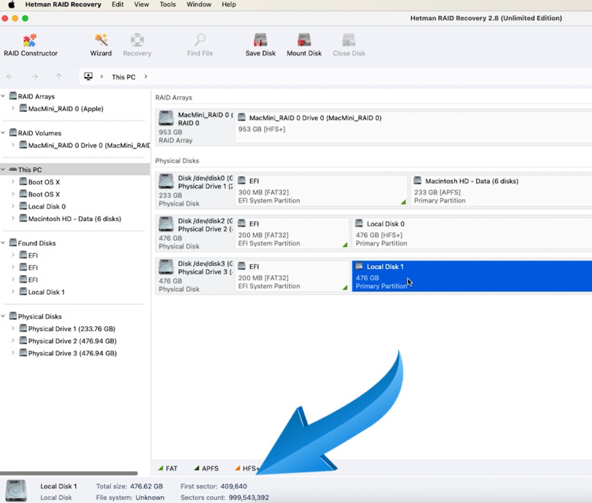
Task: Go up one level arrow
Action: tap(59, 76)
